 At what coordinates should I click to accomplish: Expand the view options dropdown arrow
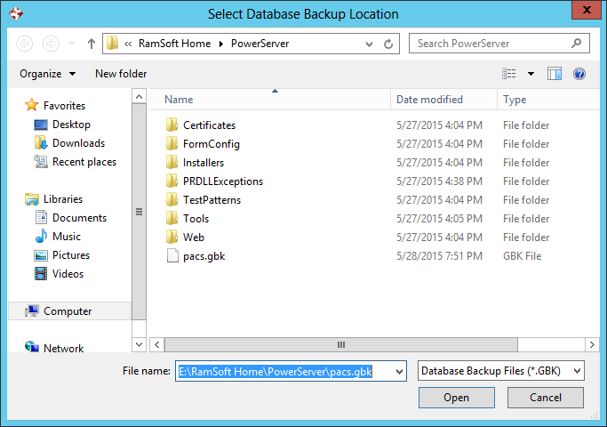[x=531, y=74]
